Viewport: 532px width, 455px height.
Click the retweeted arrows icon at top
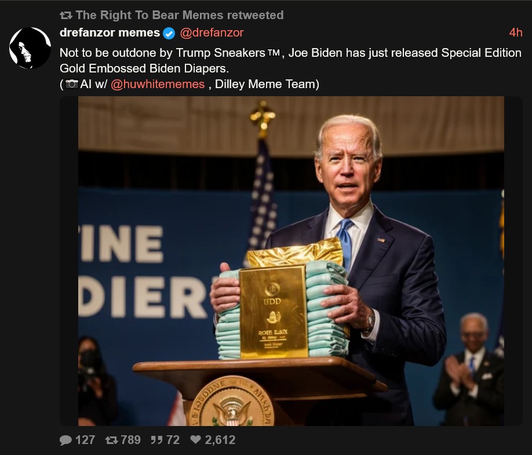(66, 15)
